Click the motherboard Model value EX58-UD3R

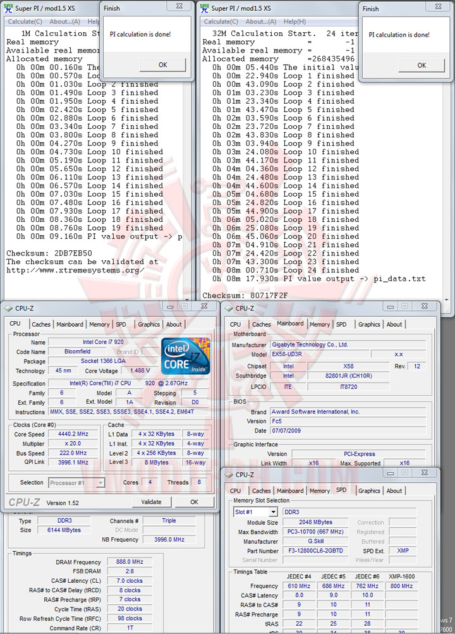[x=320, y=354]
